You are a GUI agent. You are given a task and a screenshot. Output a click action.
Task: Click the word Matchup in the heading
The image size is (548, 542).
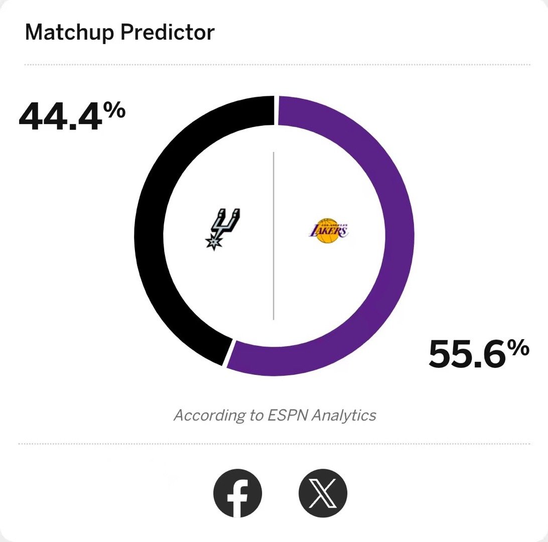[x=70, y=32]
